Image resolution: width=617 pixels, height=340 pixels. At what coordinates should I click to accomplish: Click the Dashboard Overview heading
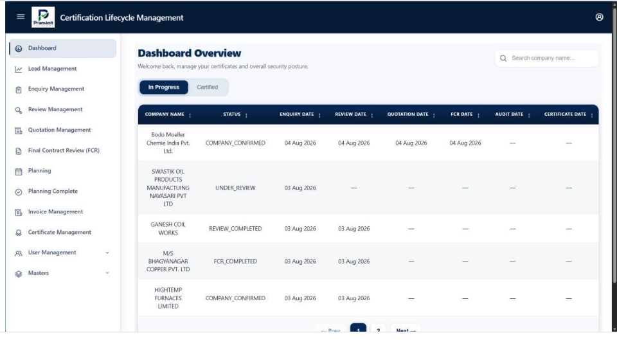pos(189,53)
